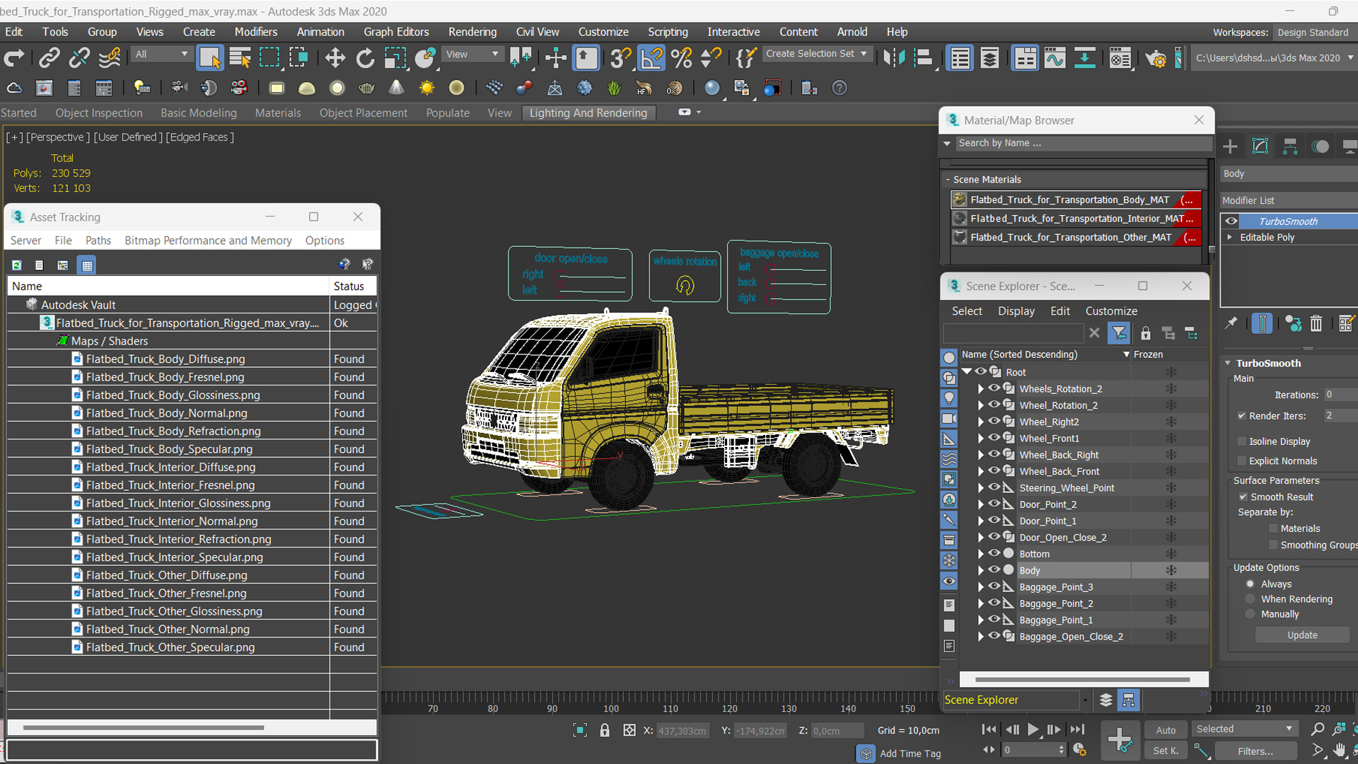Click the filter funnel icon in Scene Explorer
Screen dimensions: 1358x764
coord(1119,332)
